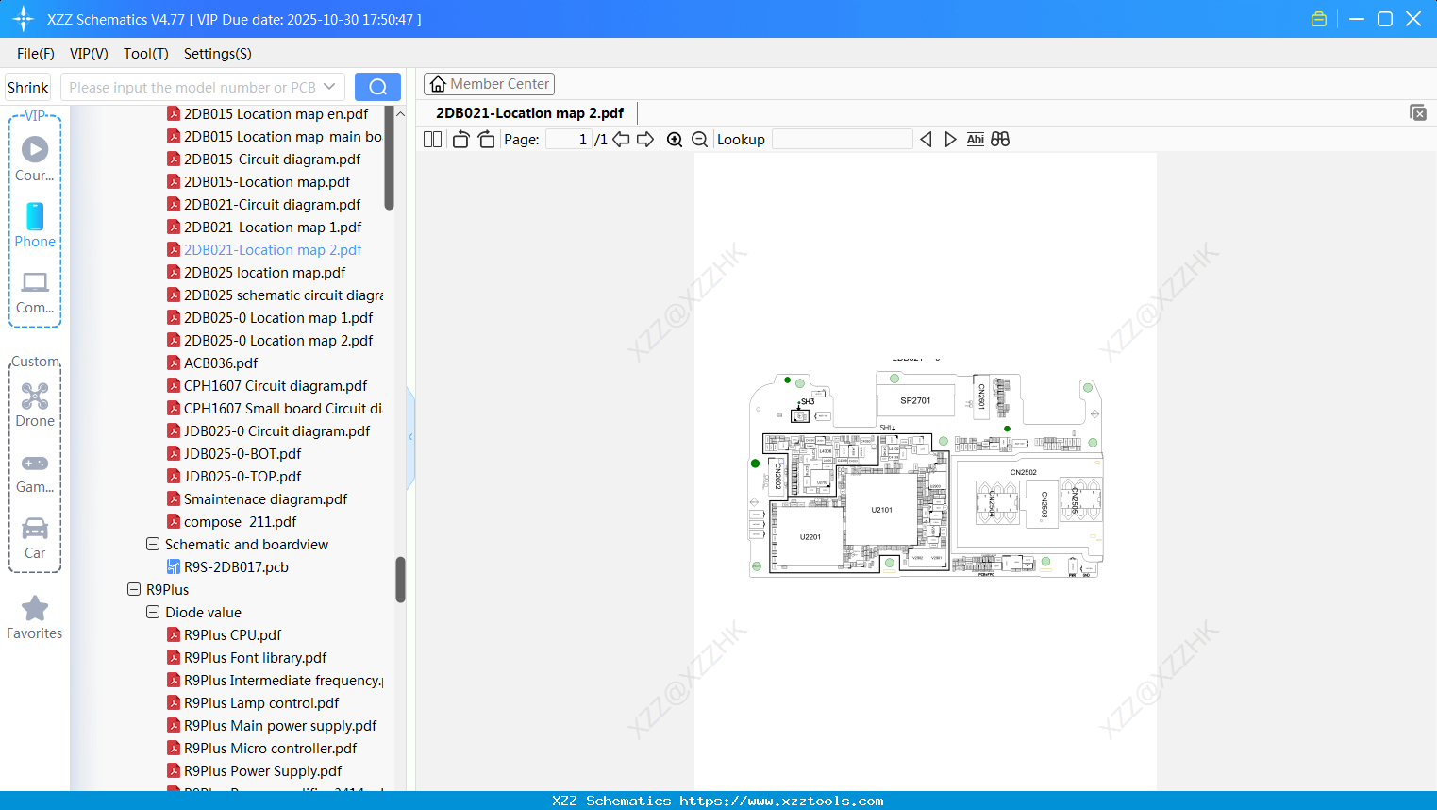Screen dimensions: 1437x810
Task: Open the Tool(T) menu
Action: tap(145, 54)
